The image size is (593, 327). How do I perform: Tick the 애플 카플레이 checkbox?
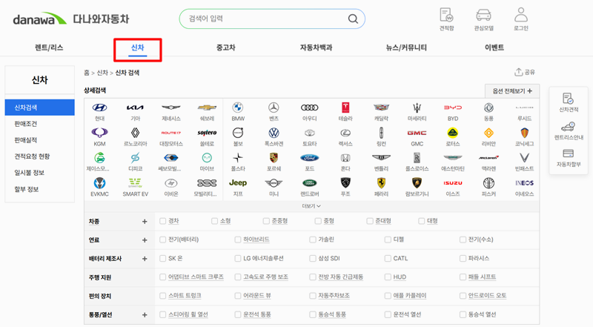click(388, 296)
